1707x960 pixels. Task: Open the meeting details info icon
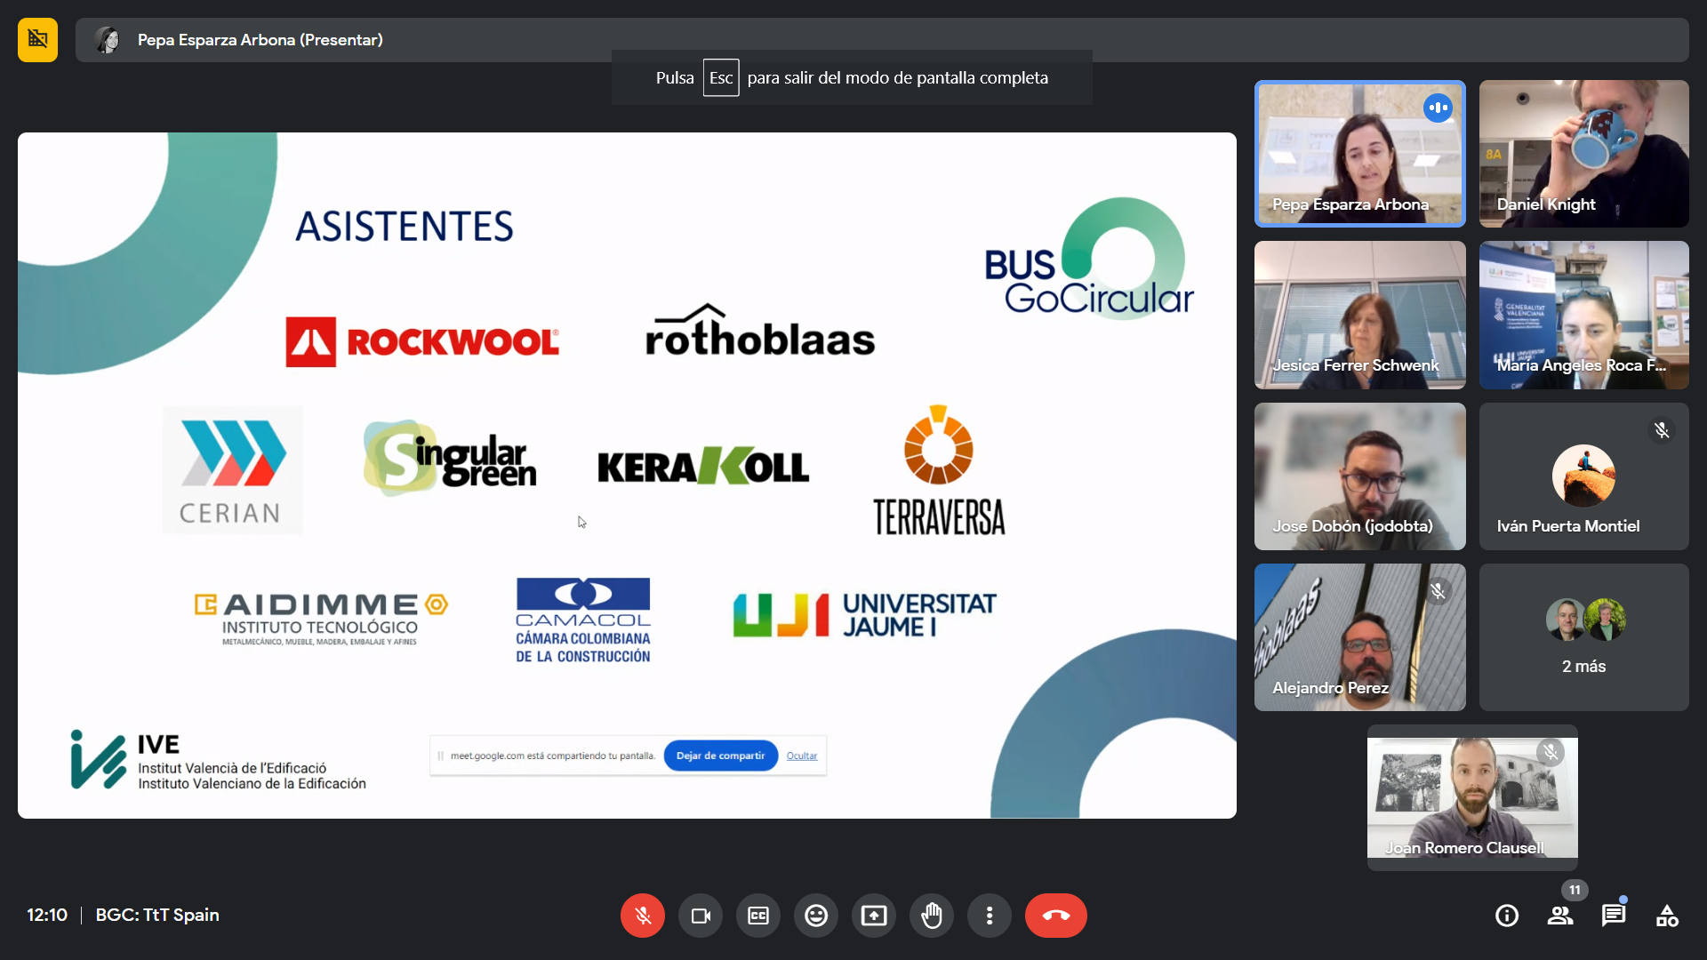pos(1507,916)
